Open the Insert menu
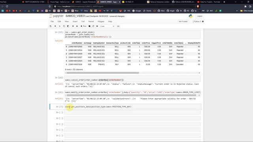 click(x=75, y=21)
